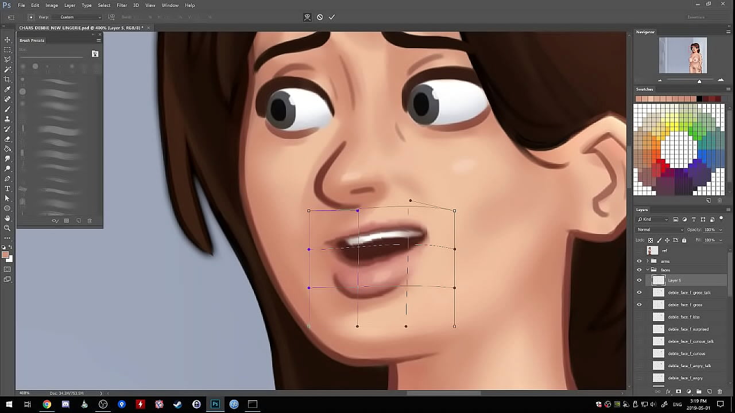735x413 pixels.
Task: Click the Hand tool
Action: (7, 219)
